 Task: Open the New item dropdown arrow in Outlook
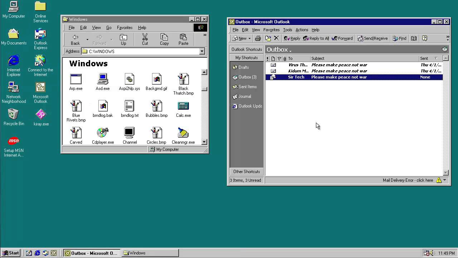[249, 38]
